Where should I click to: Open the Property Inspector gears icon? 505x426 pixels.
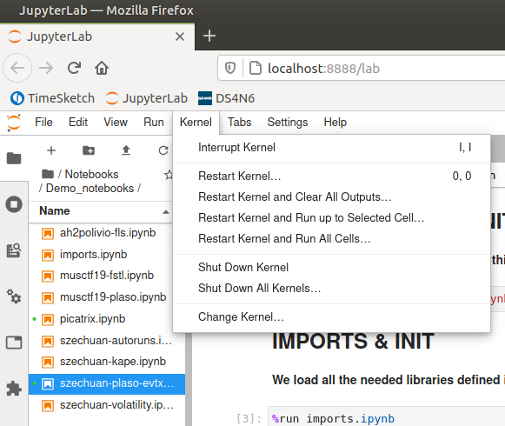pyautogui.click(x=14, y=296)
